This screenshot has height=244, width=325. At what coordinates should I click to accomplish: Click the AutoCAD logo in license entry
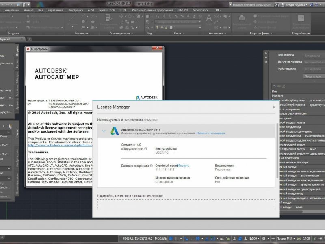pos(115,131)
